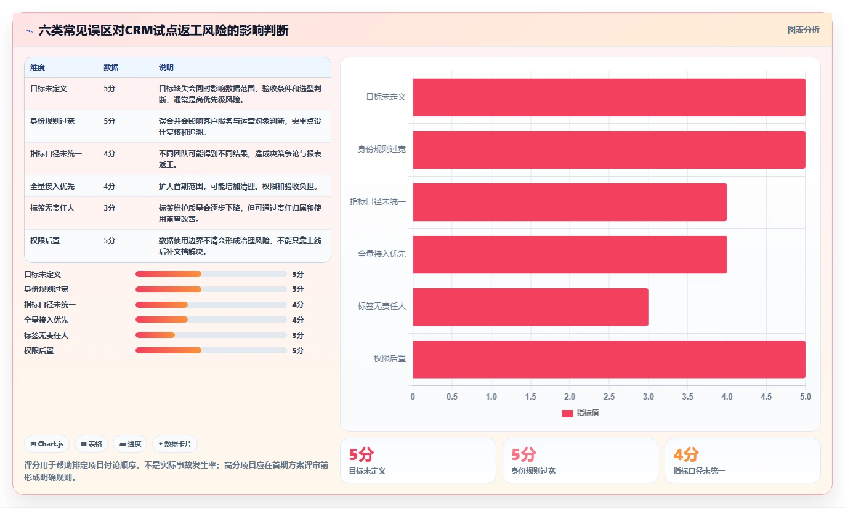The image size is (845, 508).
Task: Click the 指标口径未统一 progress bar
Action: click(x=211, y=305)
